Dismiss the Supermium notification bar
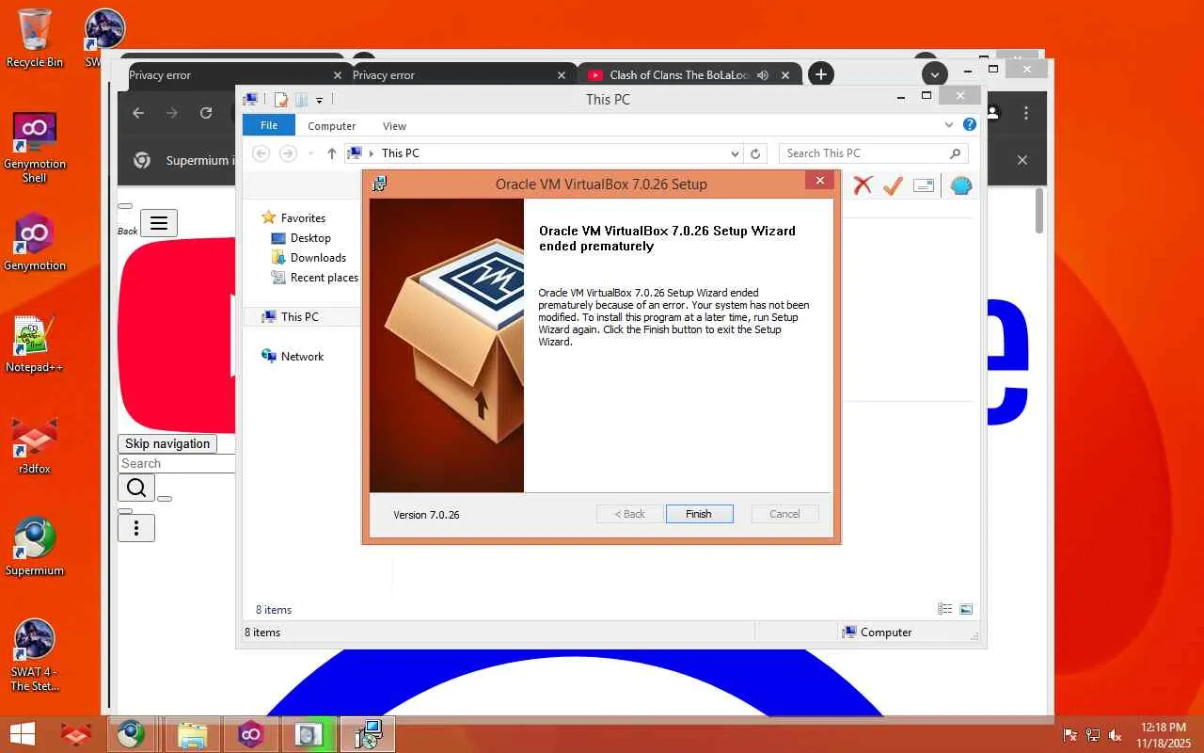 pyautogui.click(x=1022, y=160)
